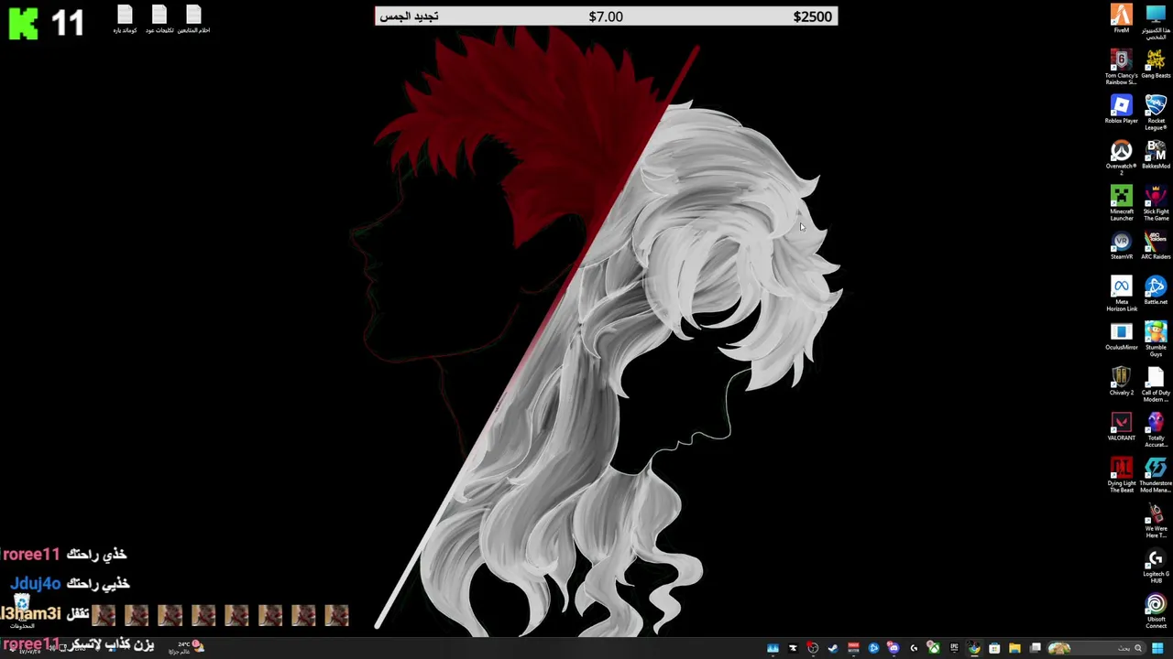Click the Windows Start button
This screenshot has height=659, width=1173.
pyautogui.click(x=1157, y=648)
